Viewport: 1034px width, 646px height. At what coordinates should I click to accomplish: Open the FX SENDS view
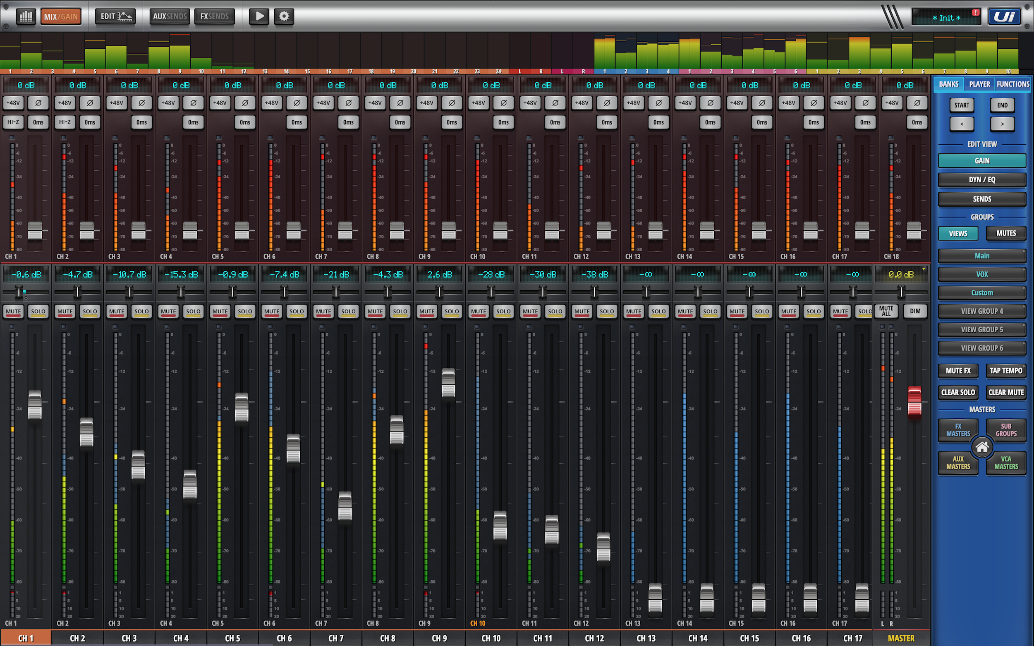[x=215, y=16]
